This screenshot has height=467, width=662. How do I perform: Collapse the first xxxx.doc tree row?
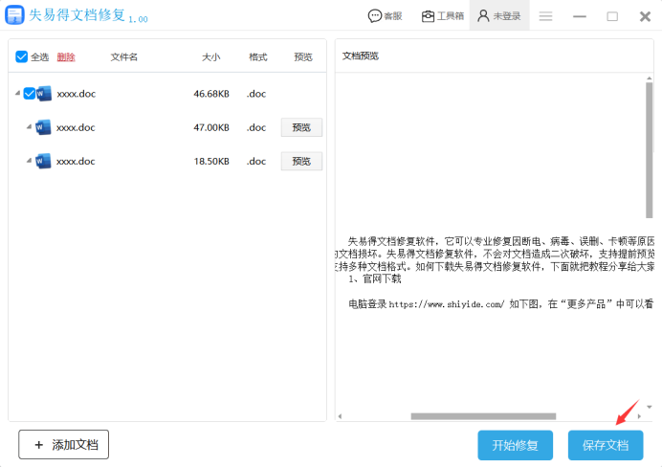pos(17,94)
